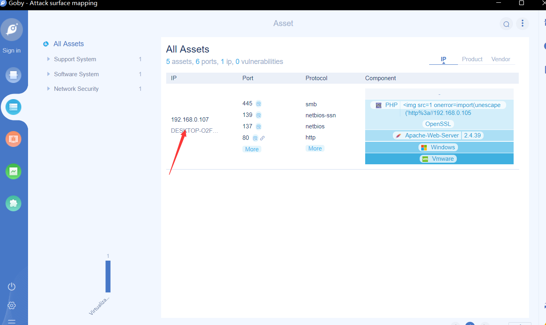Click the detail icon next to port 137
This screenshot has width=546, height=325.
click(259, 127)
